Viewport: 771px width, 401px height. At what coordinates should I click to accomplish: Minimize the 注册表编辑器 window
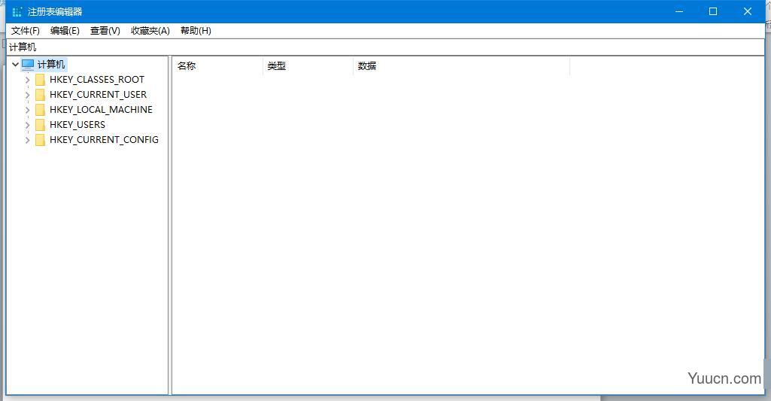click(679, 11)
